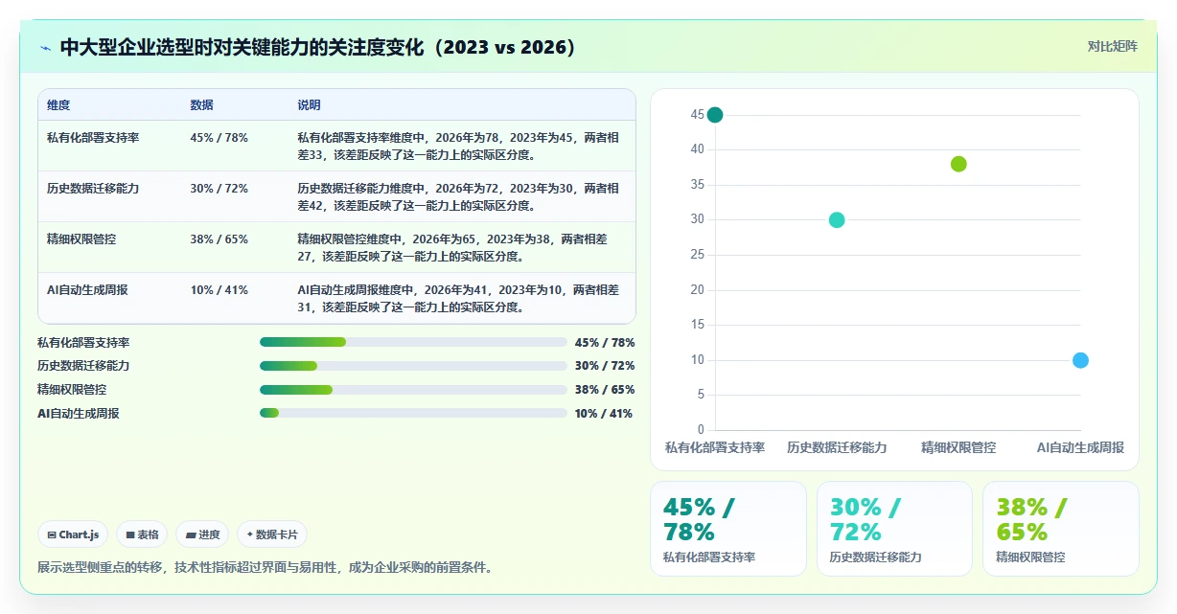Click the 私有化部署支持率 x-axis label

click(x=715, y=447)
